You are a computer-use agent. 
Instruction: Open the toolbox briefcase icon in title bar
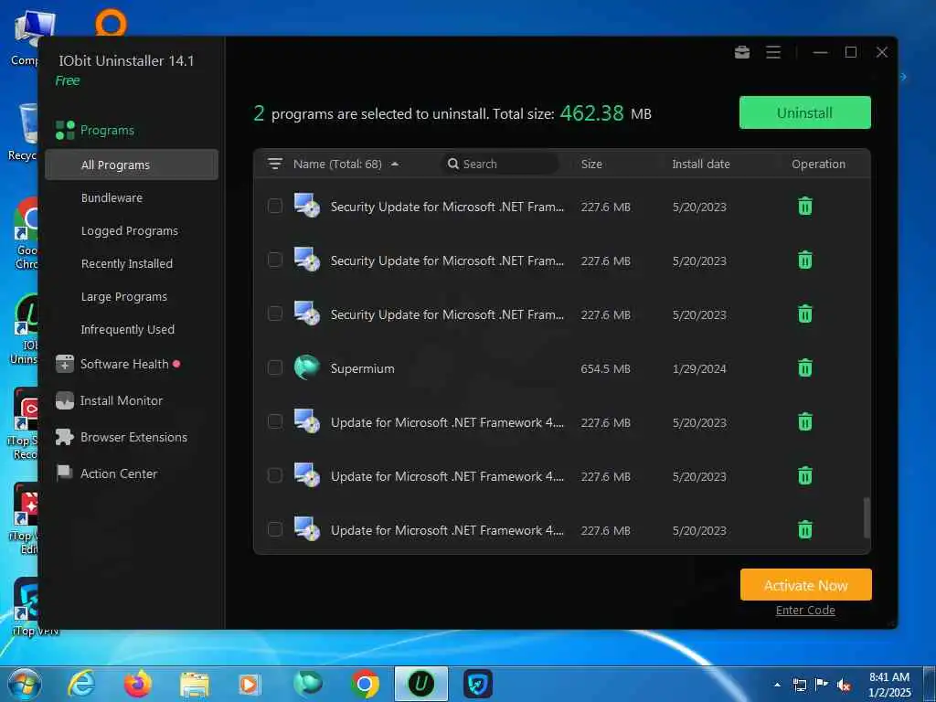[742, 52]
